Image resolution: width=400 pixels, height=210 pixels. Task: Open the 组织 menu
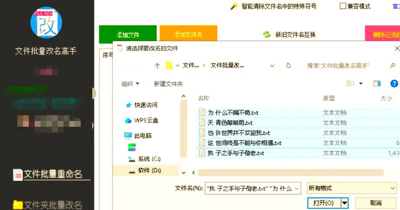130,84
